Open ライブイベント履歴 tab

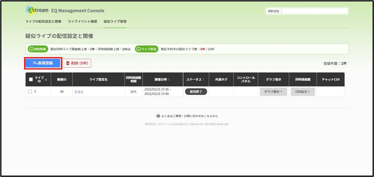[x=82, y=21]
